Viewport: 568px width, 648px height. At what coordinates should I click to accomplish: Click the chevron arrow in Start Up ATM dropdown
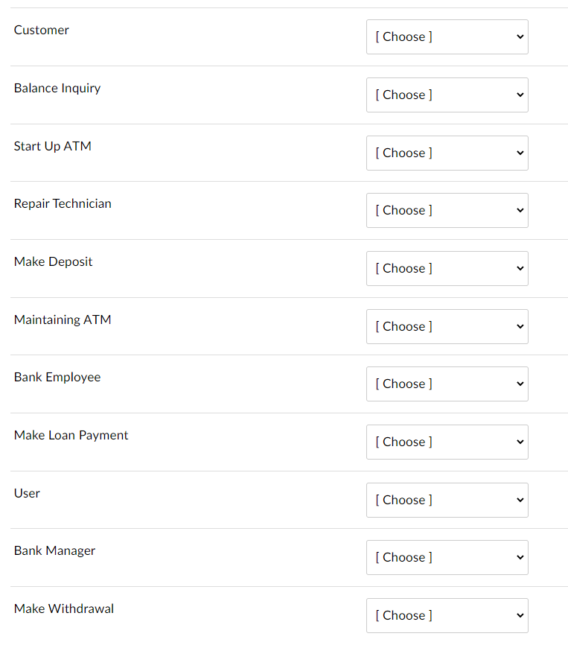pyautogui.click(x=520, y=153)
